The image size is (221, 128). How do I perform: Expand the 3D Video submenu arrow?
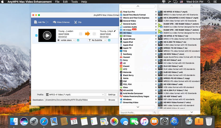(x=156, y=36)
